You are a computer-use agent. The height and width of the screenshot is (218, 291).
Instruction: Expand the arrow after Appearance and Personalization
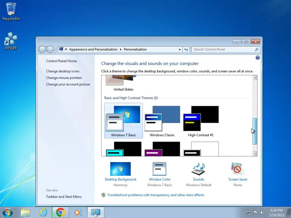click(120, 49)
